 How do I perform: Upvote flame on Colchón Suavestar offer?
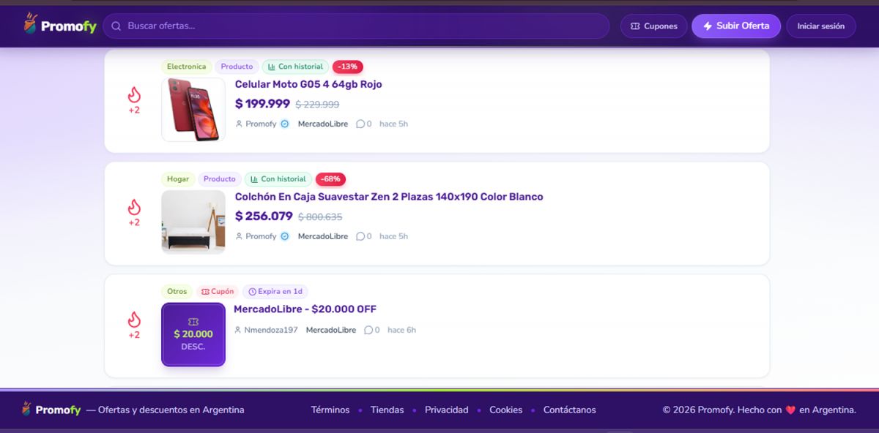pos(134,207)
